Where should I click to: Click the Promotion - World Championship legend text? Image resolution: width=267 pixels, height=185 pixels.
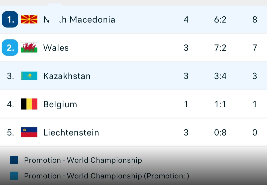point(83,160)
